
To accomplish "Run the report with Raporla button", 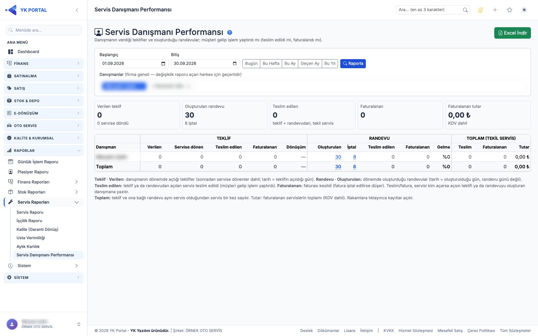I will 353,64.
